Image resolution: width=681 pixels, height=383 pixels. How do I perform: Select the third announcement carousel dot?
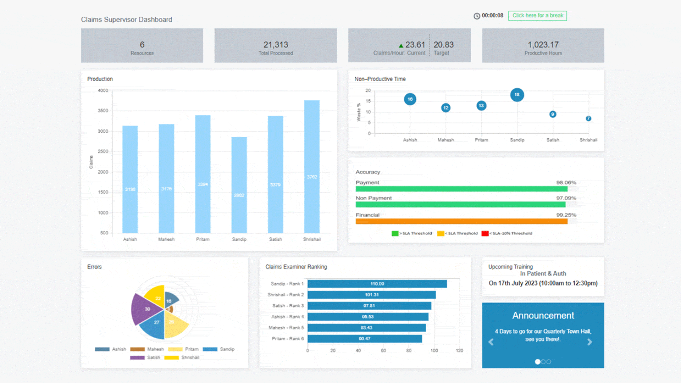pos(549,362)
